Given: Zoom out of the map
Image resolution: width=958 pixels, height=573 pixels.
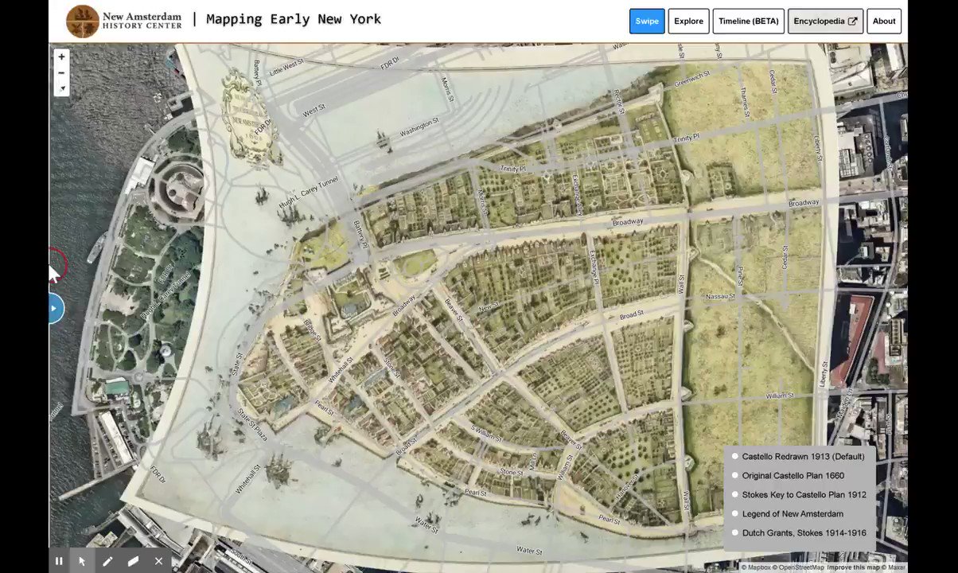Looking at the screenshot, I should [x=61, y=72].
